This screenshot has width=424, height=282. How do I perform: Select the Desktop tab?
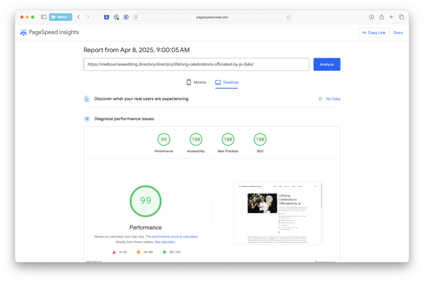(x=227, y=82)
